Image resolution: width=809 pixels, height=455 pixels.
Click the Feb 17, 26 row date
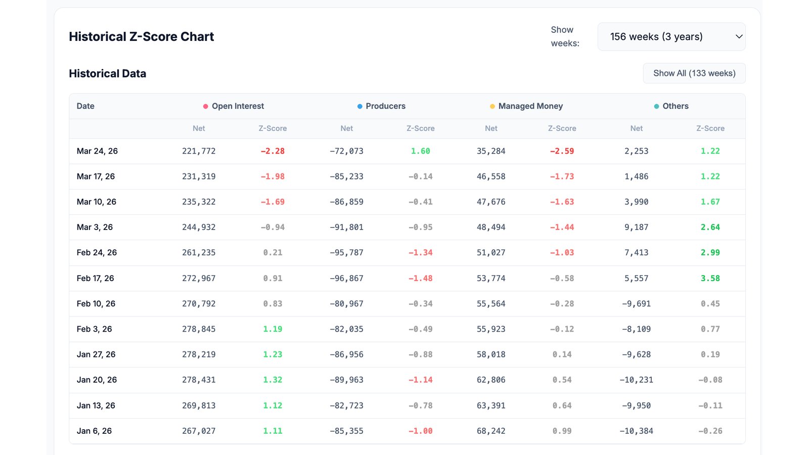click(x=95, y=278)
